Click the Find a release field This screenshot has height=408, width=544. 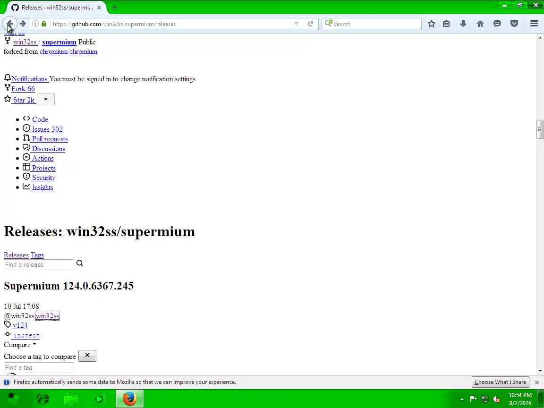coord(39,264)
